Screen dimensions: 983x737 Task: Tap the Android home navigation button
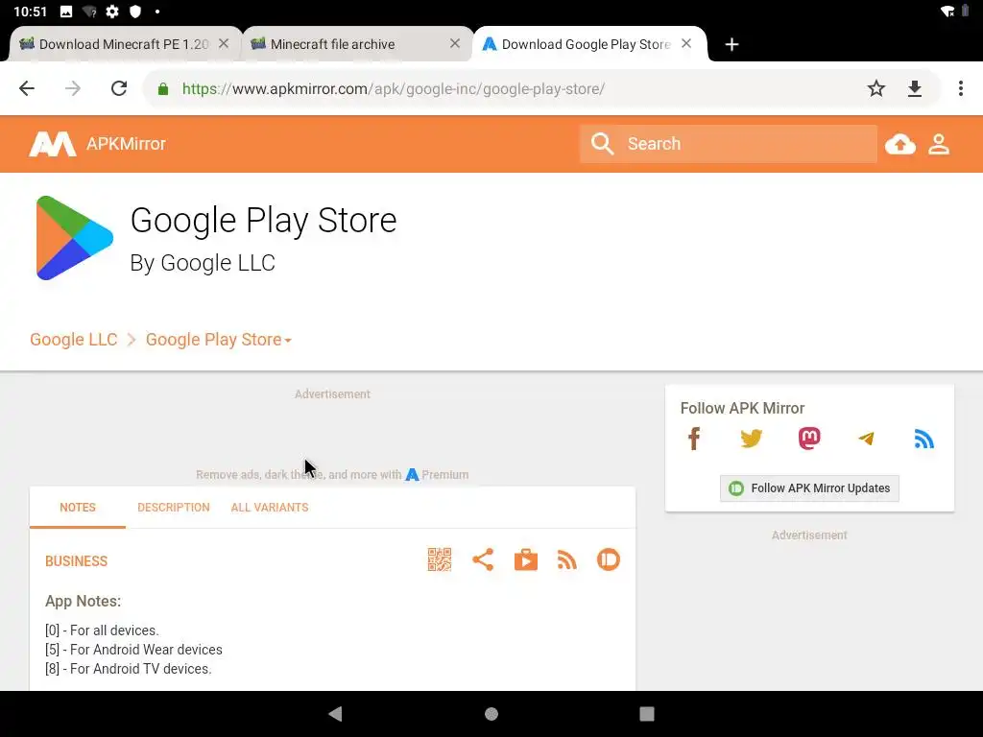coord(491,714)
